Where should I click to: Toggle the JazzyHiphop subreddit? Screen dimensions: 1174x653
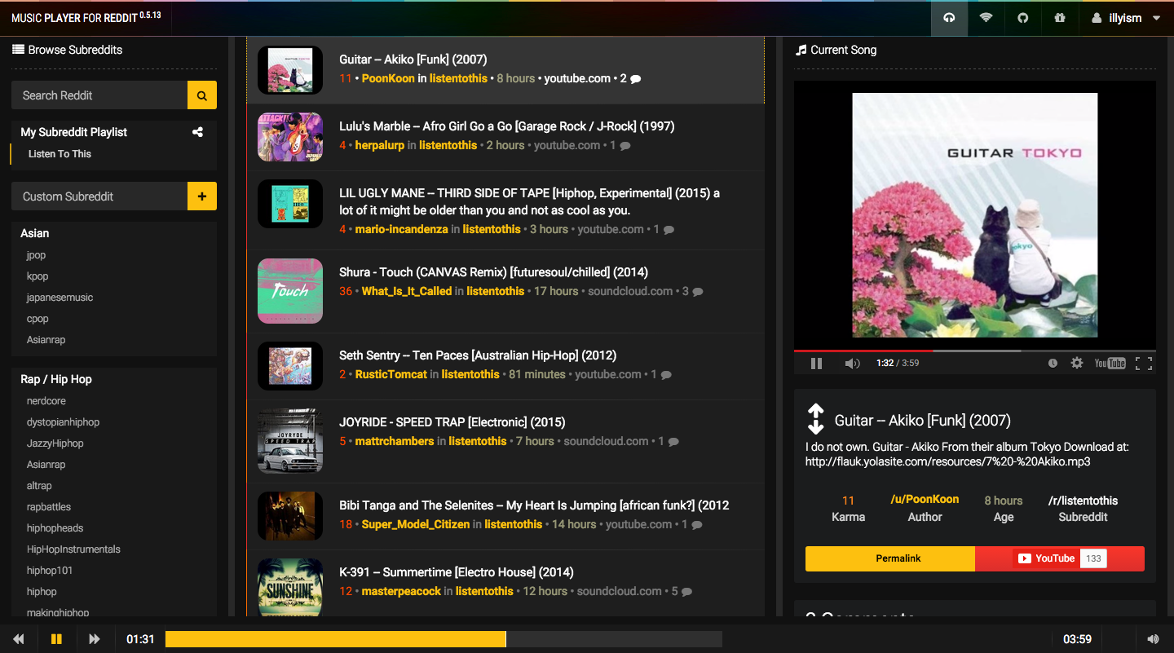point(55,443)
